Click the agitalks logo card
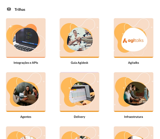 coord(133,38)
